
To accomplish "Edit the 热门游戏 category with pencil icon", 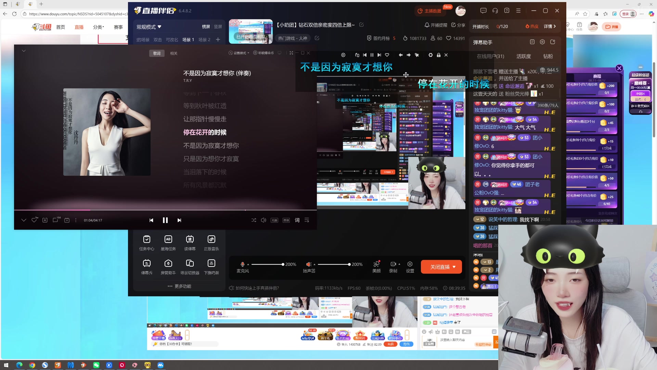I will tap(317, 38).
